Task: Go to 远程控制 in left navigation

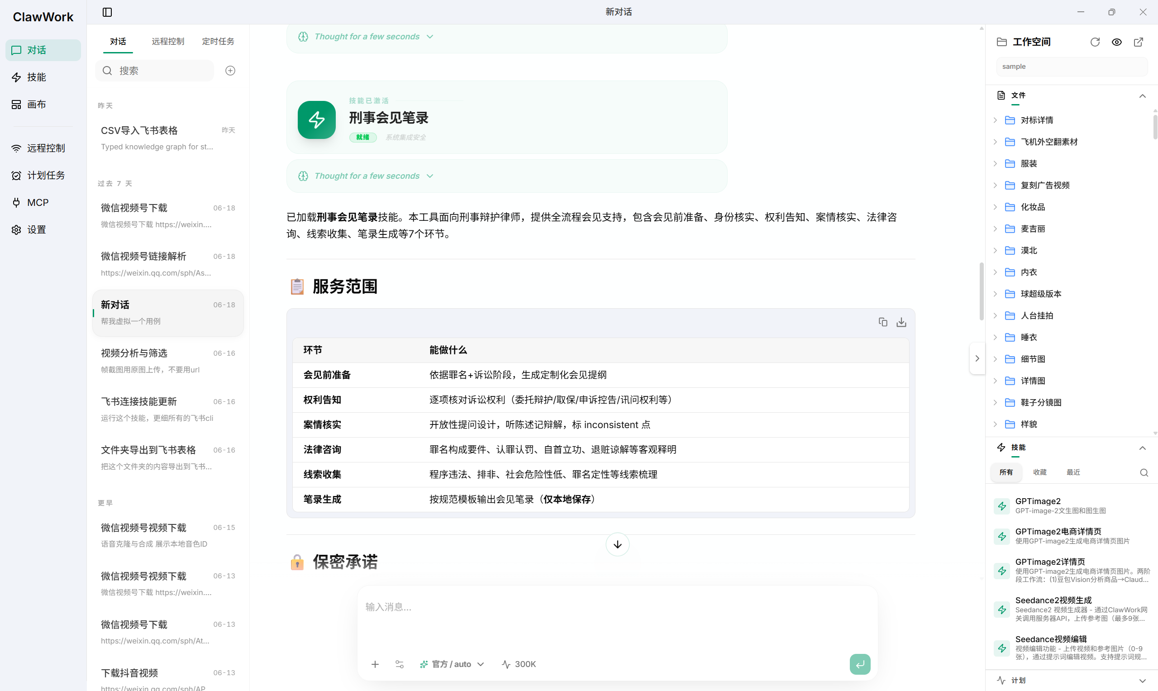Action: tap(43, 148)
